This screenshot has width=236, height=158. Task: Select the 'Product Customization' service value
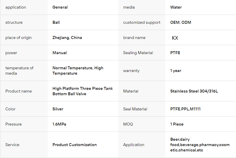click(x=74, y=145)
